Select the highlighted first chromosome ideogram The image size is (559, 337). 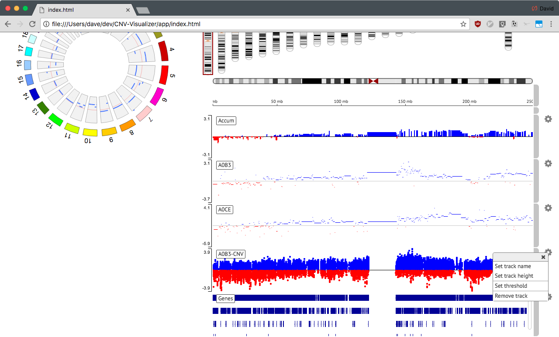tap(208, 53)
